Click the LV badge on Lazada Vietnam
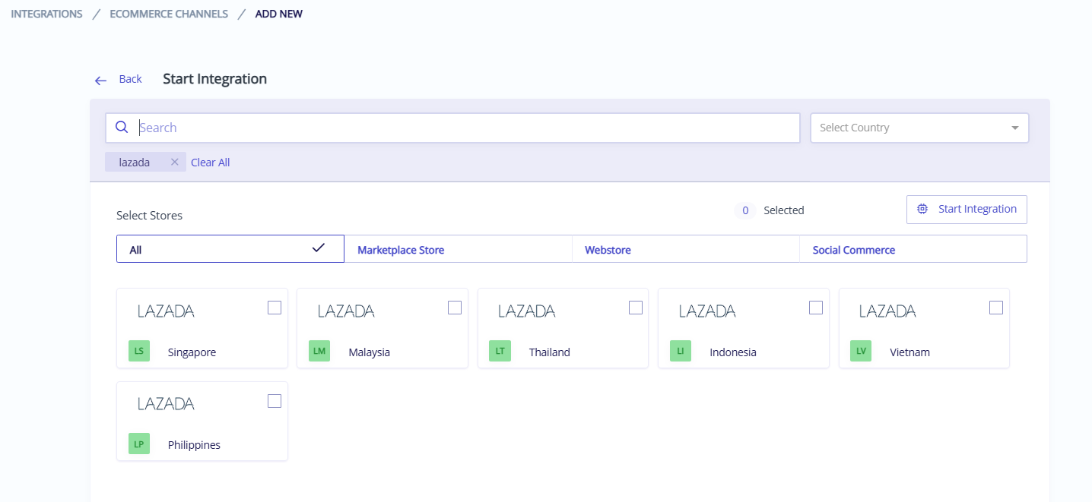 (860, 351)
